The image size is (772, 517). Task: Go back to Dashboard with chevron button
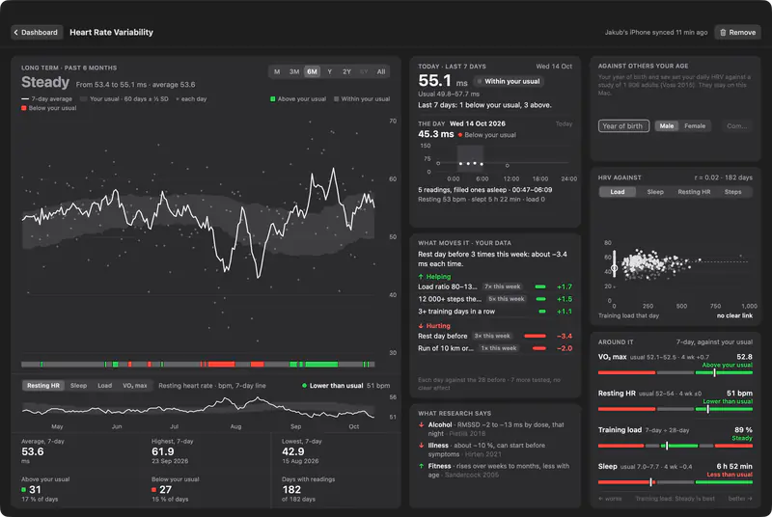(x=37, y=33)
